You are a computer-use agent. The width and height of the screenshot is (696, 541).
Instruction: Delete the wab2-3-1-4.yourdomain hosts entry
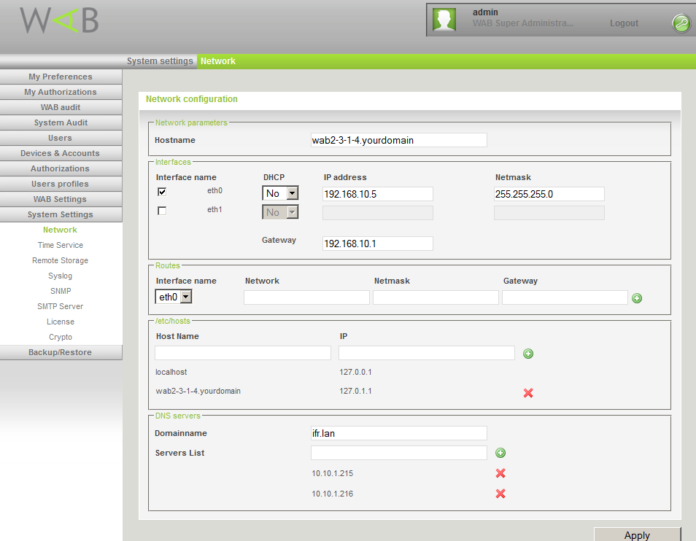coord(528,393)
